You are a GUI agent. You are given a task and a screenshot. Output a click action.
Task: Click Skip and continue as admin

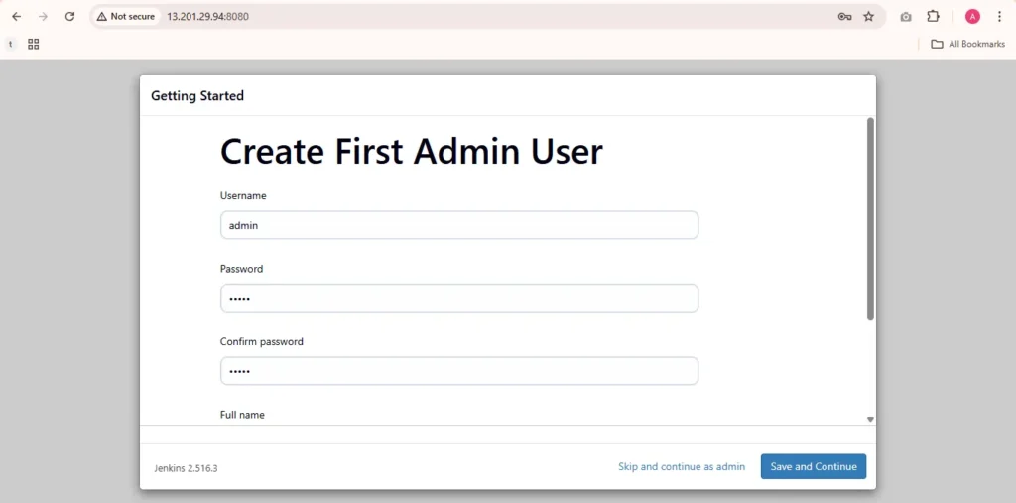pyautogui.click(x=681, y=466)
